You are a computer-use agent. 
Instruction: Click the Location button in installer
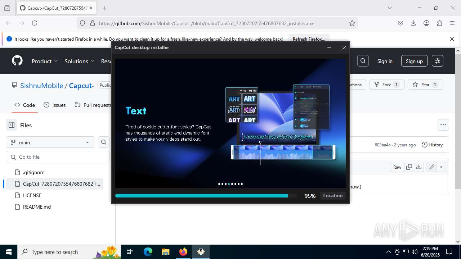click(333, 196)
